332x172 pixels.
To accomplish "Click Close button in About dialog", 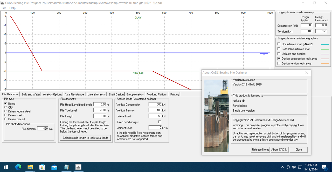I will (299, 149).
